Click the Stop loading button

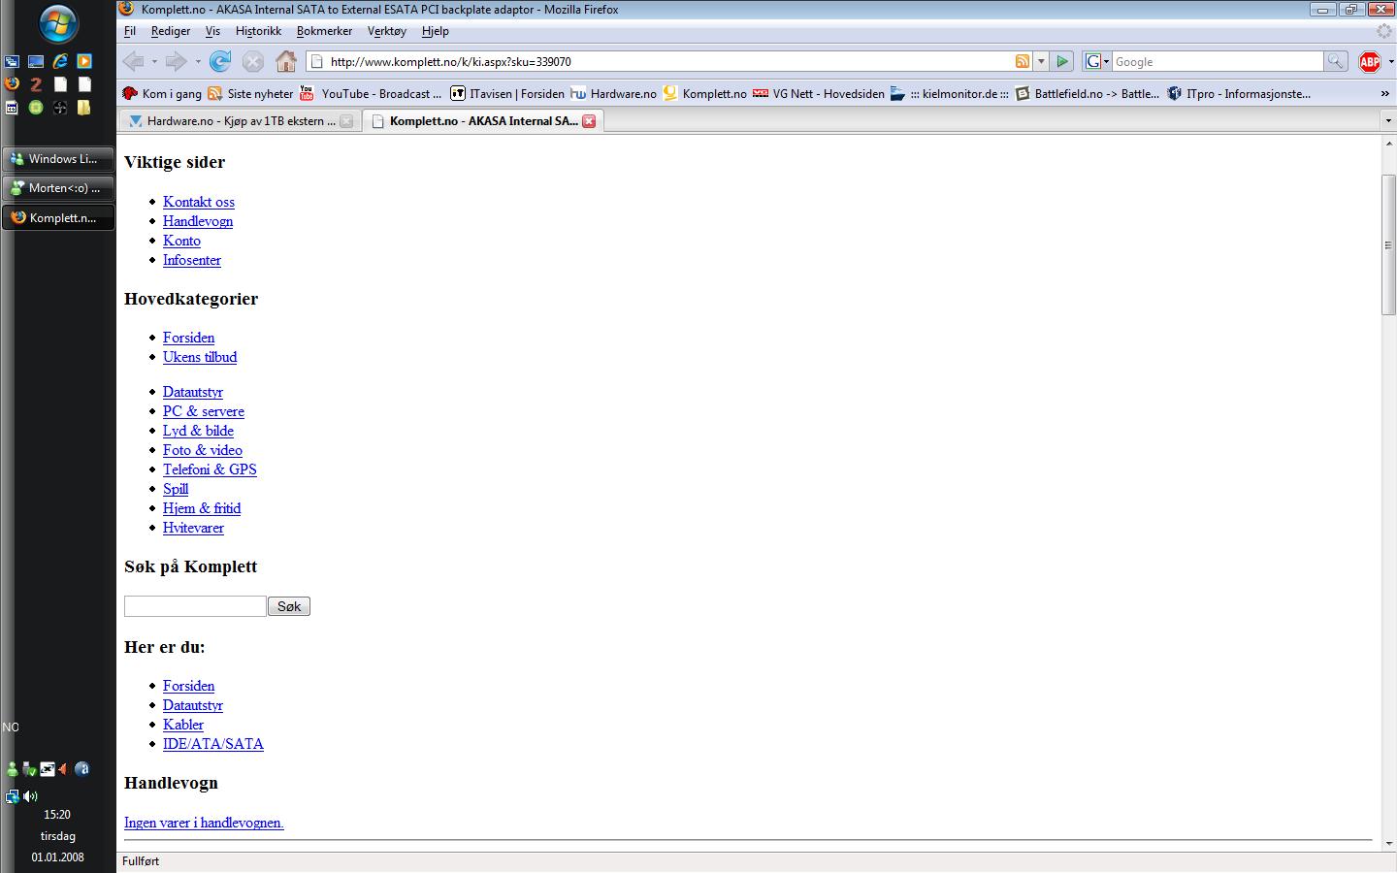click(x=253, y=61)
